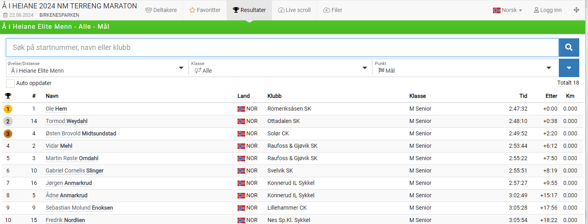Expand the blue filter arrow button

click(569, 68)
